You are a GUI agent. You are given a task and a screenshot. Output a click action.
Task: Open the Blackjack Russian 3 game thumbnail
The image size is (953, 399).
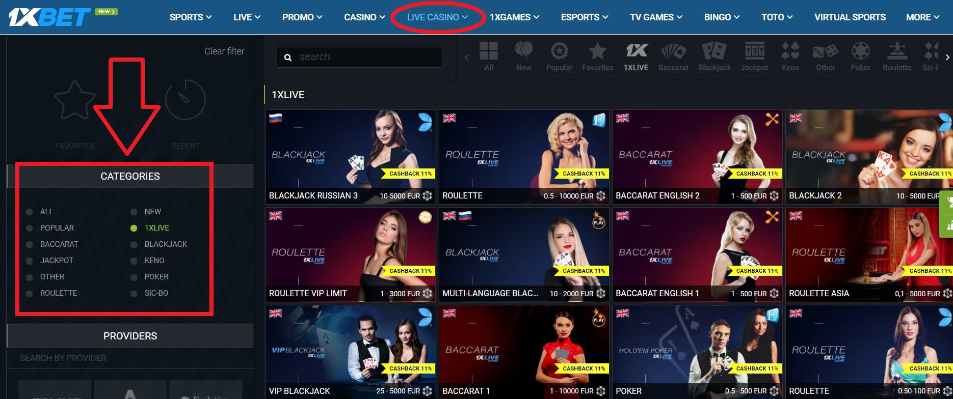351,157
